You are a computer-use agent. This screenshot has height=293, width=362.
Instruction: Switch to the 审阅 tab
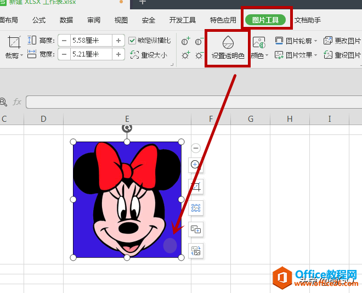point(94,20)
